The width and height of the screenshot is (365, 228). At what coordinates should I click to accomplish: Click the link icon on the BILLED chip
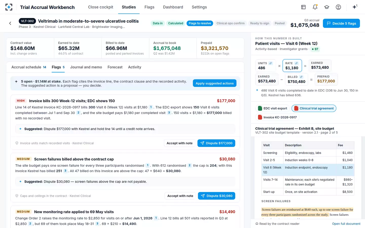click(301, 77)
